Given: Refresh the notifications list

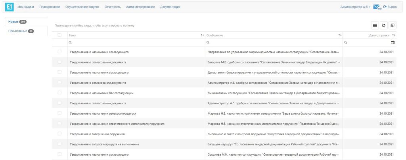Looking at the screenshot, I should (x=383, y=25).
